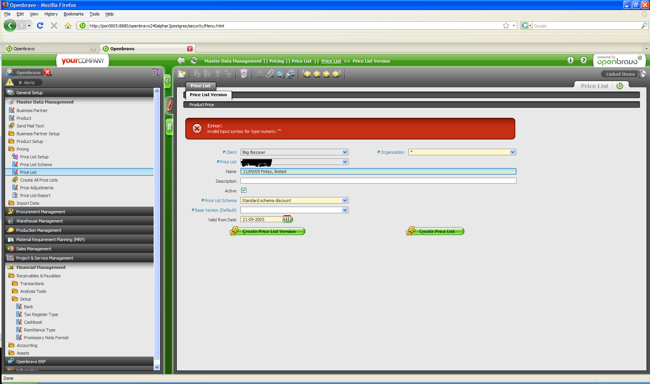Image resolution: width=650 pixels, height=384 pixels.
Task: Open the Audit Trail user-clock icon
Action: [290, 74]
